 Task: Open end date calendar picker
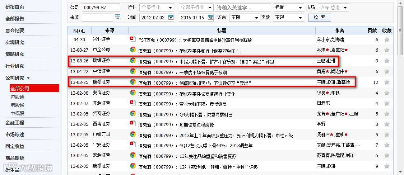210,18
